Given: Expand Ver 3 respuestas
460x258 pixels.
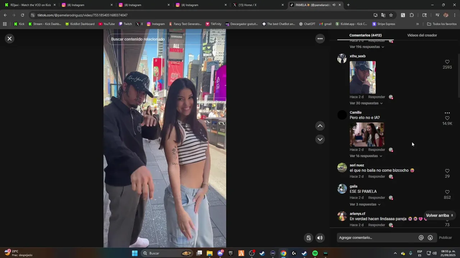Looking at the screenshot, I should click(365, 205).
